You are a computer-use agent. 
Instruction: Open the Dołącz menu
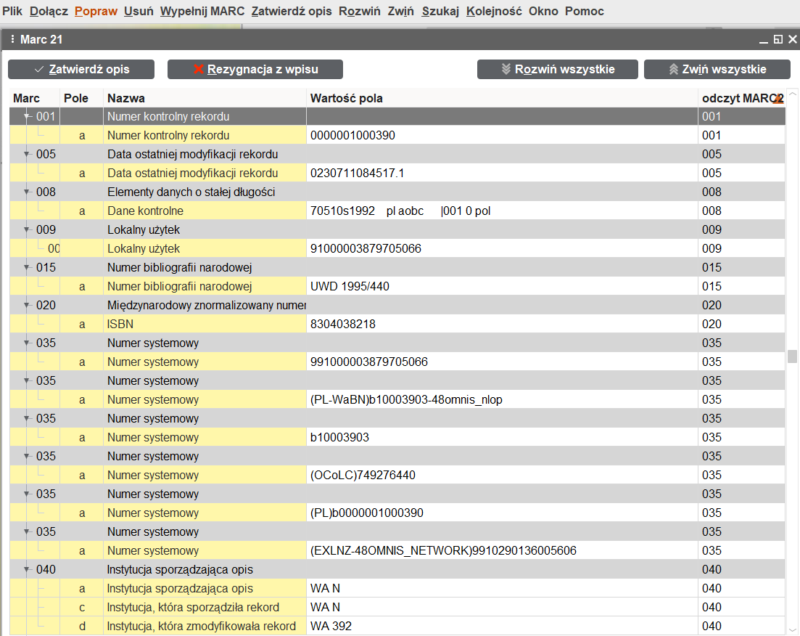[49, 11]
